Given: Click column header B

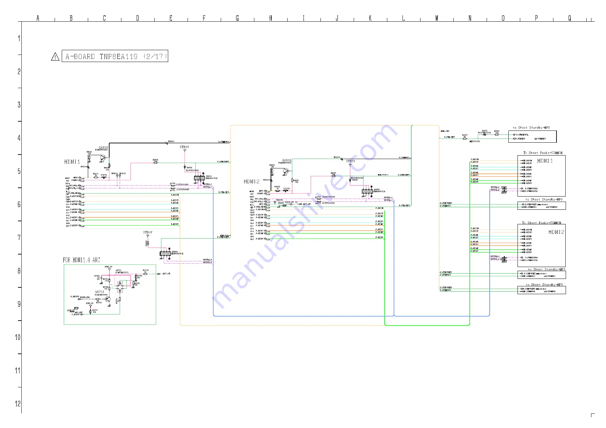Looking at the screenshot, I should coord(71,18).
